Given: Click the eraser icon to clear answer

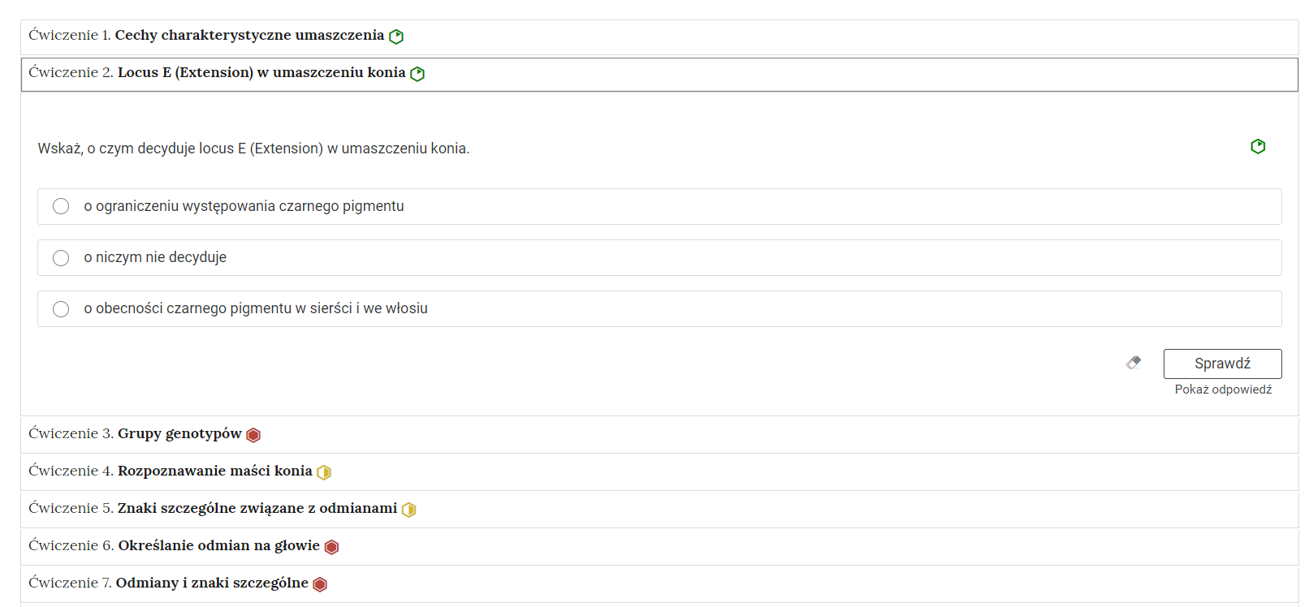Looking at the screenshot, I should click(x=1134, y=363).
